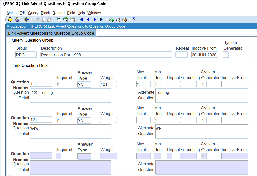Toggle the Repeat checkbox for question 121
The image size is (257, 176).
tap(169, 120)
